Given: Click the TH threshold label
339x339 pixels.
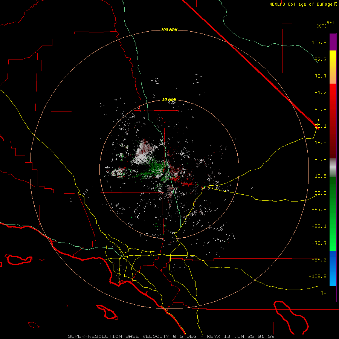Looking at the screenshot, I should click(x=324, y=293).
